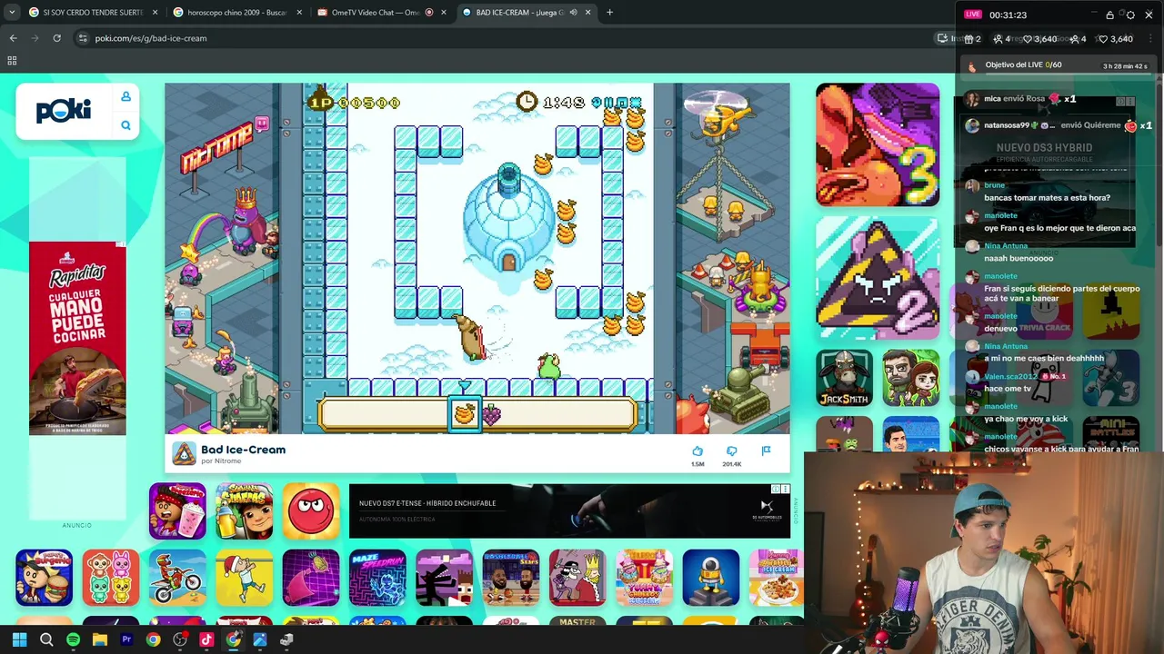Click the igloo in the game area
1164x654 pixels.
[508, 219]
